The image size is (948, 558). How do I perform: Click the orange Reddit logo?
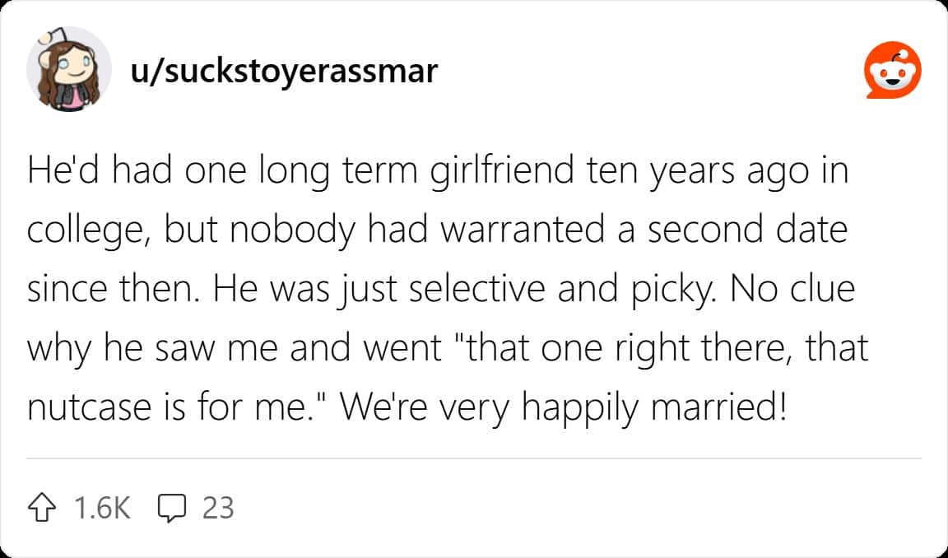click(892, 72)
